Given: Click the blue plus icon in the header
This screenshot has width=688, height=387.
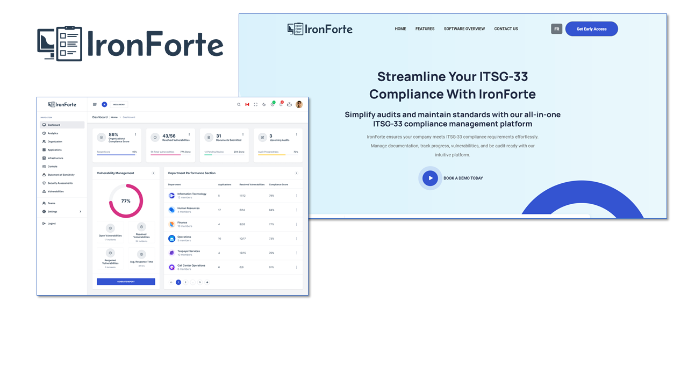Looking at the screenshot, I should (x=104, y=104).
